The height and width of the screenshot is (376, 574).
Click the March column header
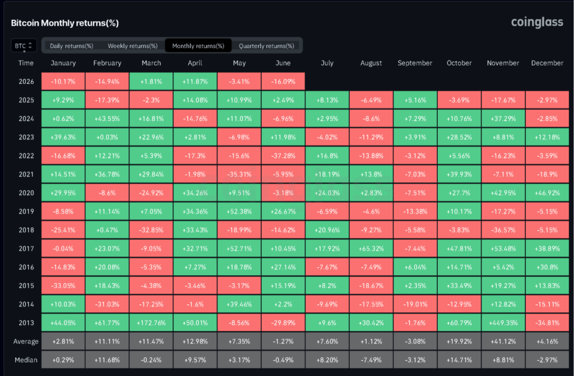(x=151, y=63)
